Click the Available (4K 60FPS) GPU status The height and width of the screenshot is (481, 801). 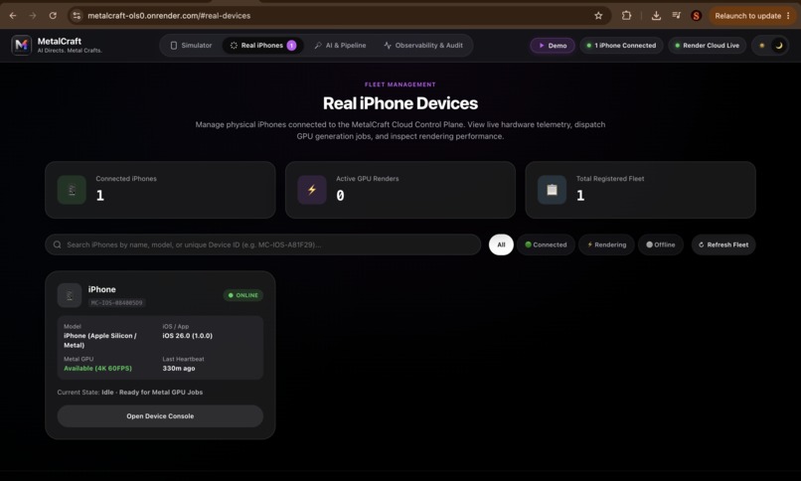(97, 368)
